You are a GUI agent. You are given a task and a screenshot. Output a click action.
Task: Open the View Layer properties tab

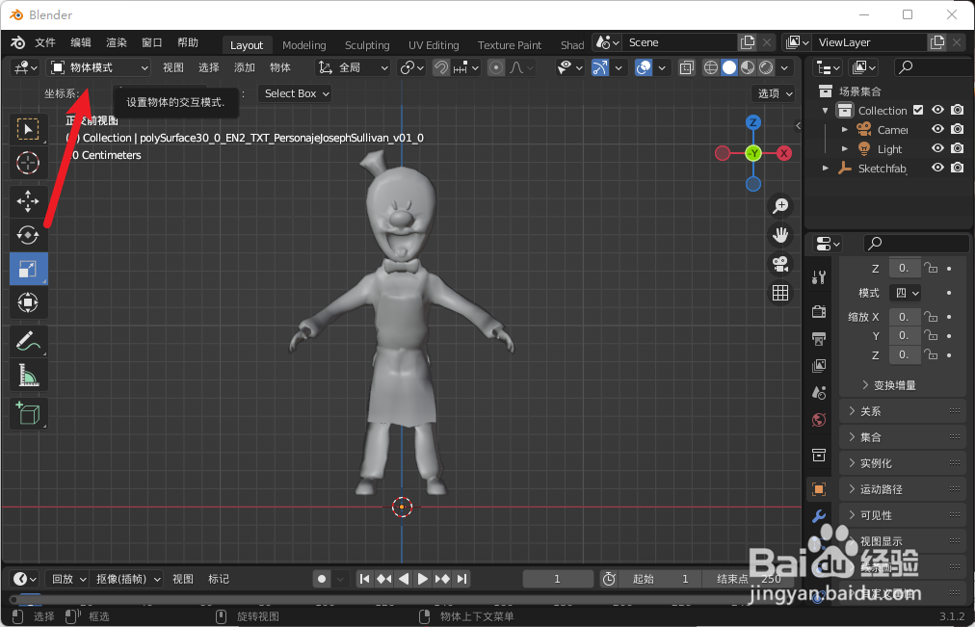point(819,365)
